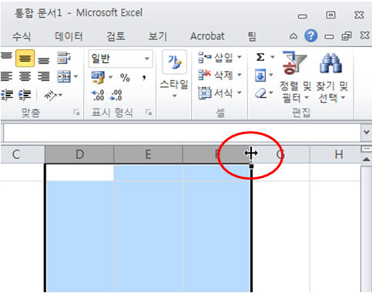This screenshot has width=372, height=293.
Task: Open the 팀 ribbon tab
Action: [x=252, y=36]
